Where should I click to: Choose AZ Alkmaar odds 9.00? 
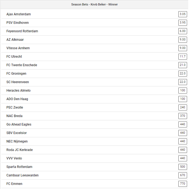click(x=182, y=40)
